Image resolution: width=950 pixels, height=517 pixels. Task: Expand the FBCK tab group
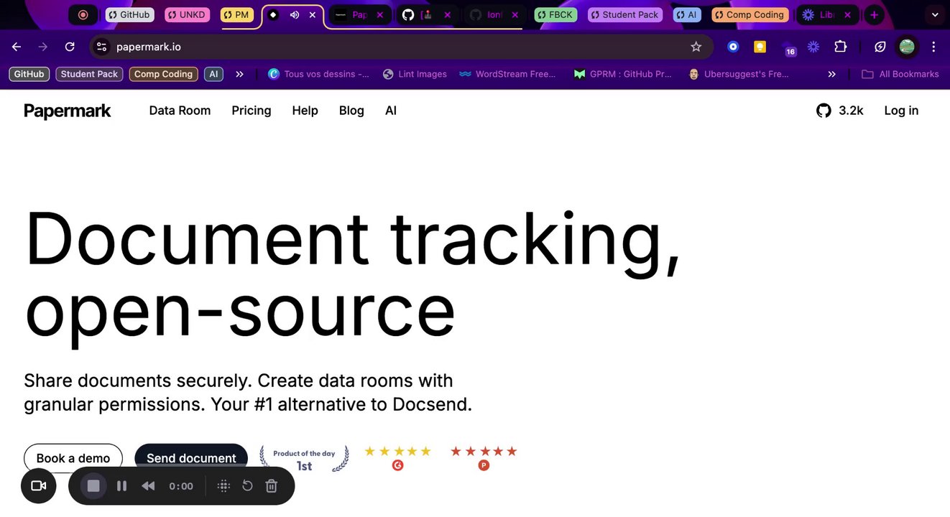coord(555,14)
